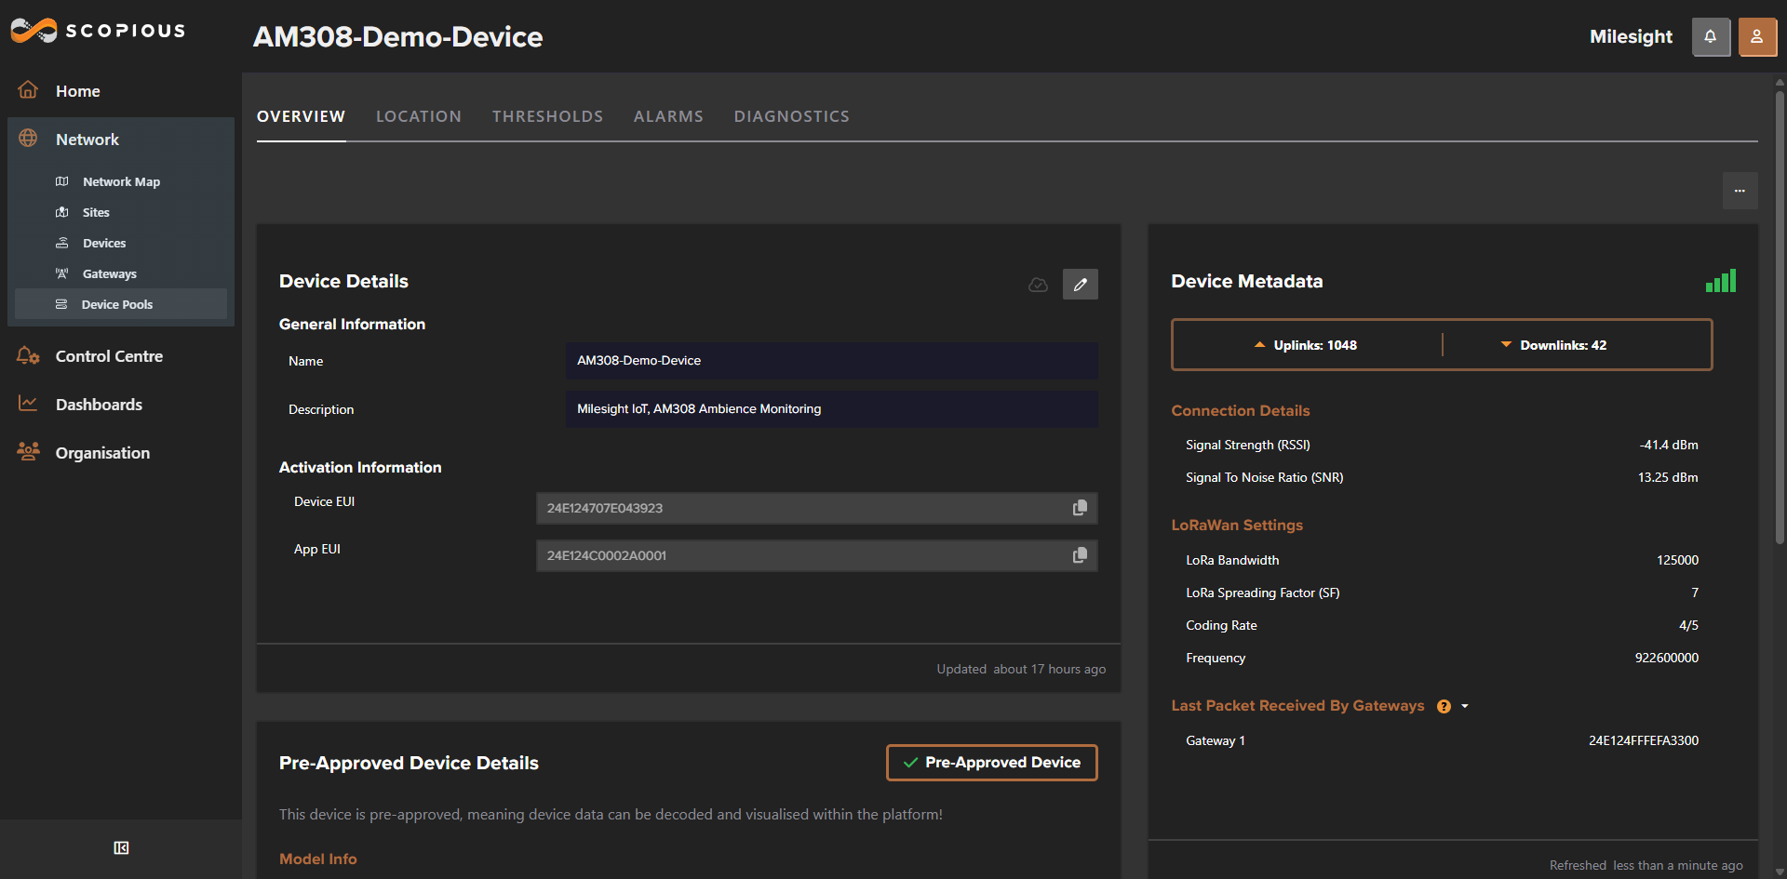Click the Uplinks up-arrow icon
Image resolution: width=1787 pixels, height=879 pixels.
(1259, 345)
